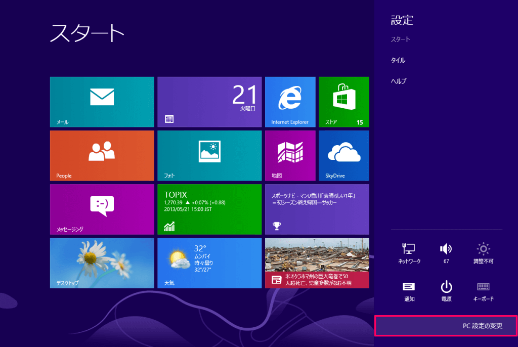Open the メール tile
Screen dimensions: 518x347
[101, 102]
